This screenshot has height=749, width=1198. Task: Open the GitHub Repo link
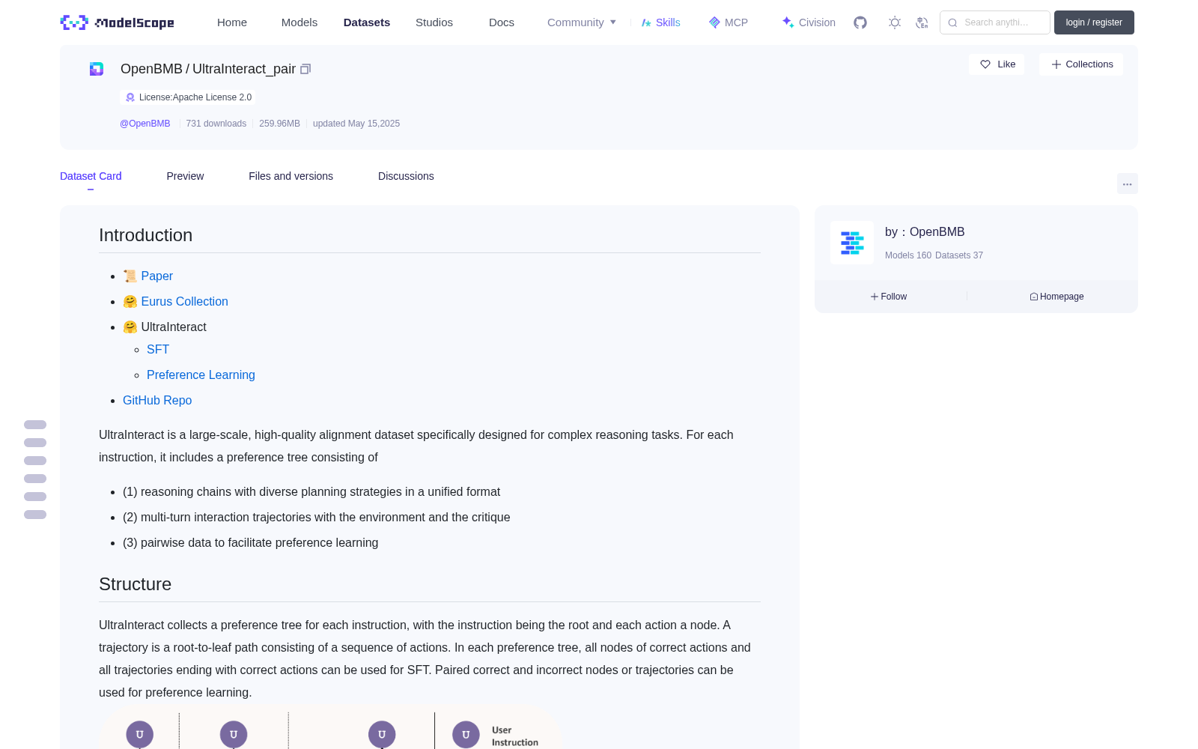[x=157, y=400]
